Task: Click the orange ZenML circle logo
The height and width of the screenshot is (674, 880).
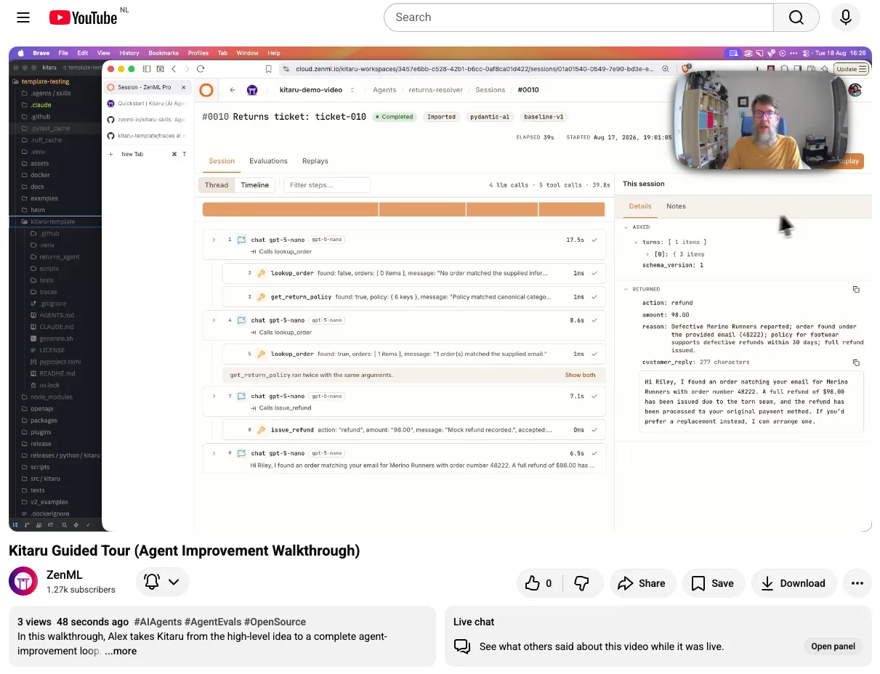Action: 206,90
